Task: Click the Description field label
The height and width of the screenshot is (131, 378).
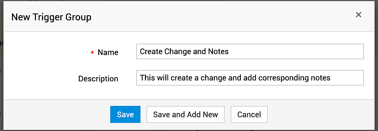Action: pyautogui.click(x=98, y=79)
